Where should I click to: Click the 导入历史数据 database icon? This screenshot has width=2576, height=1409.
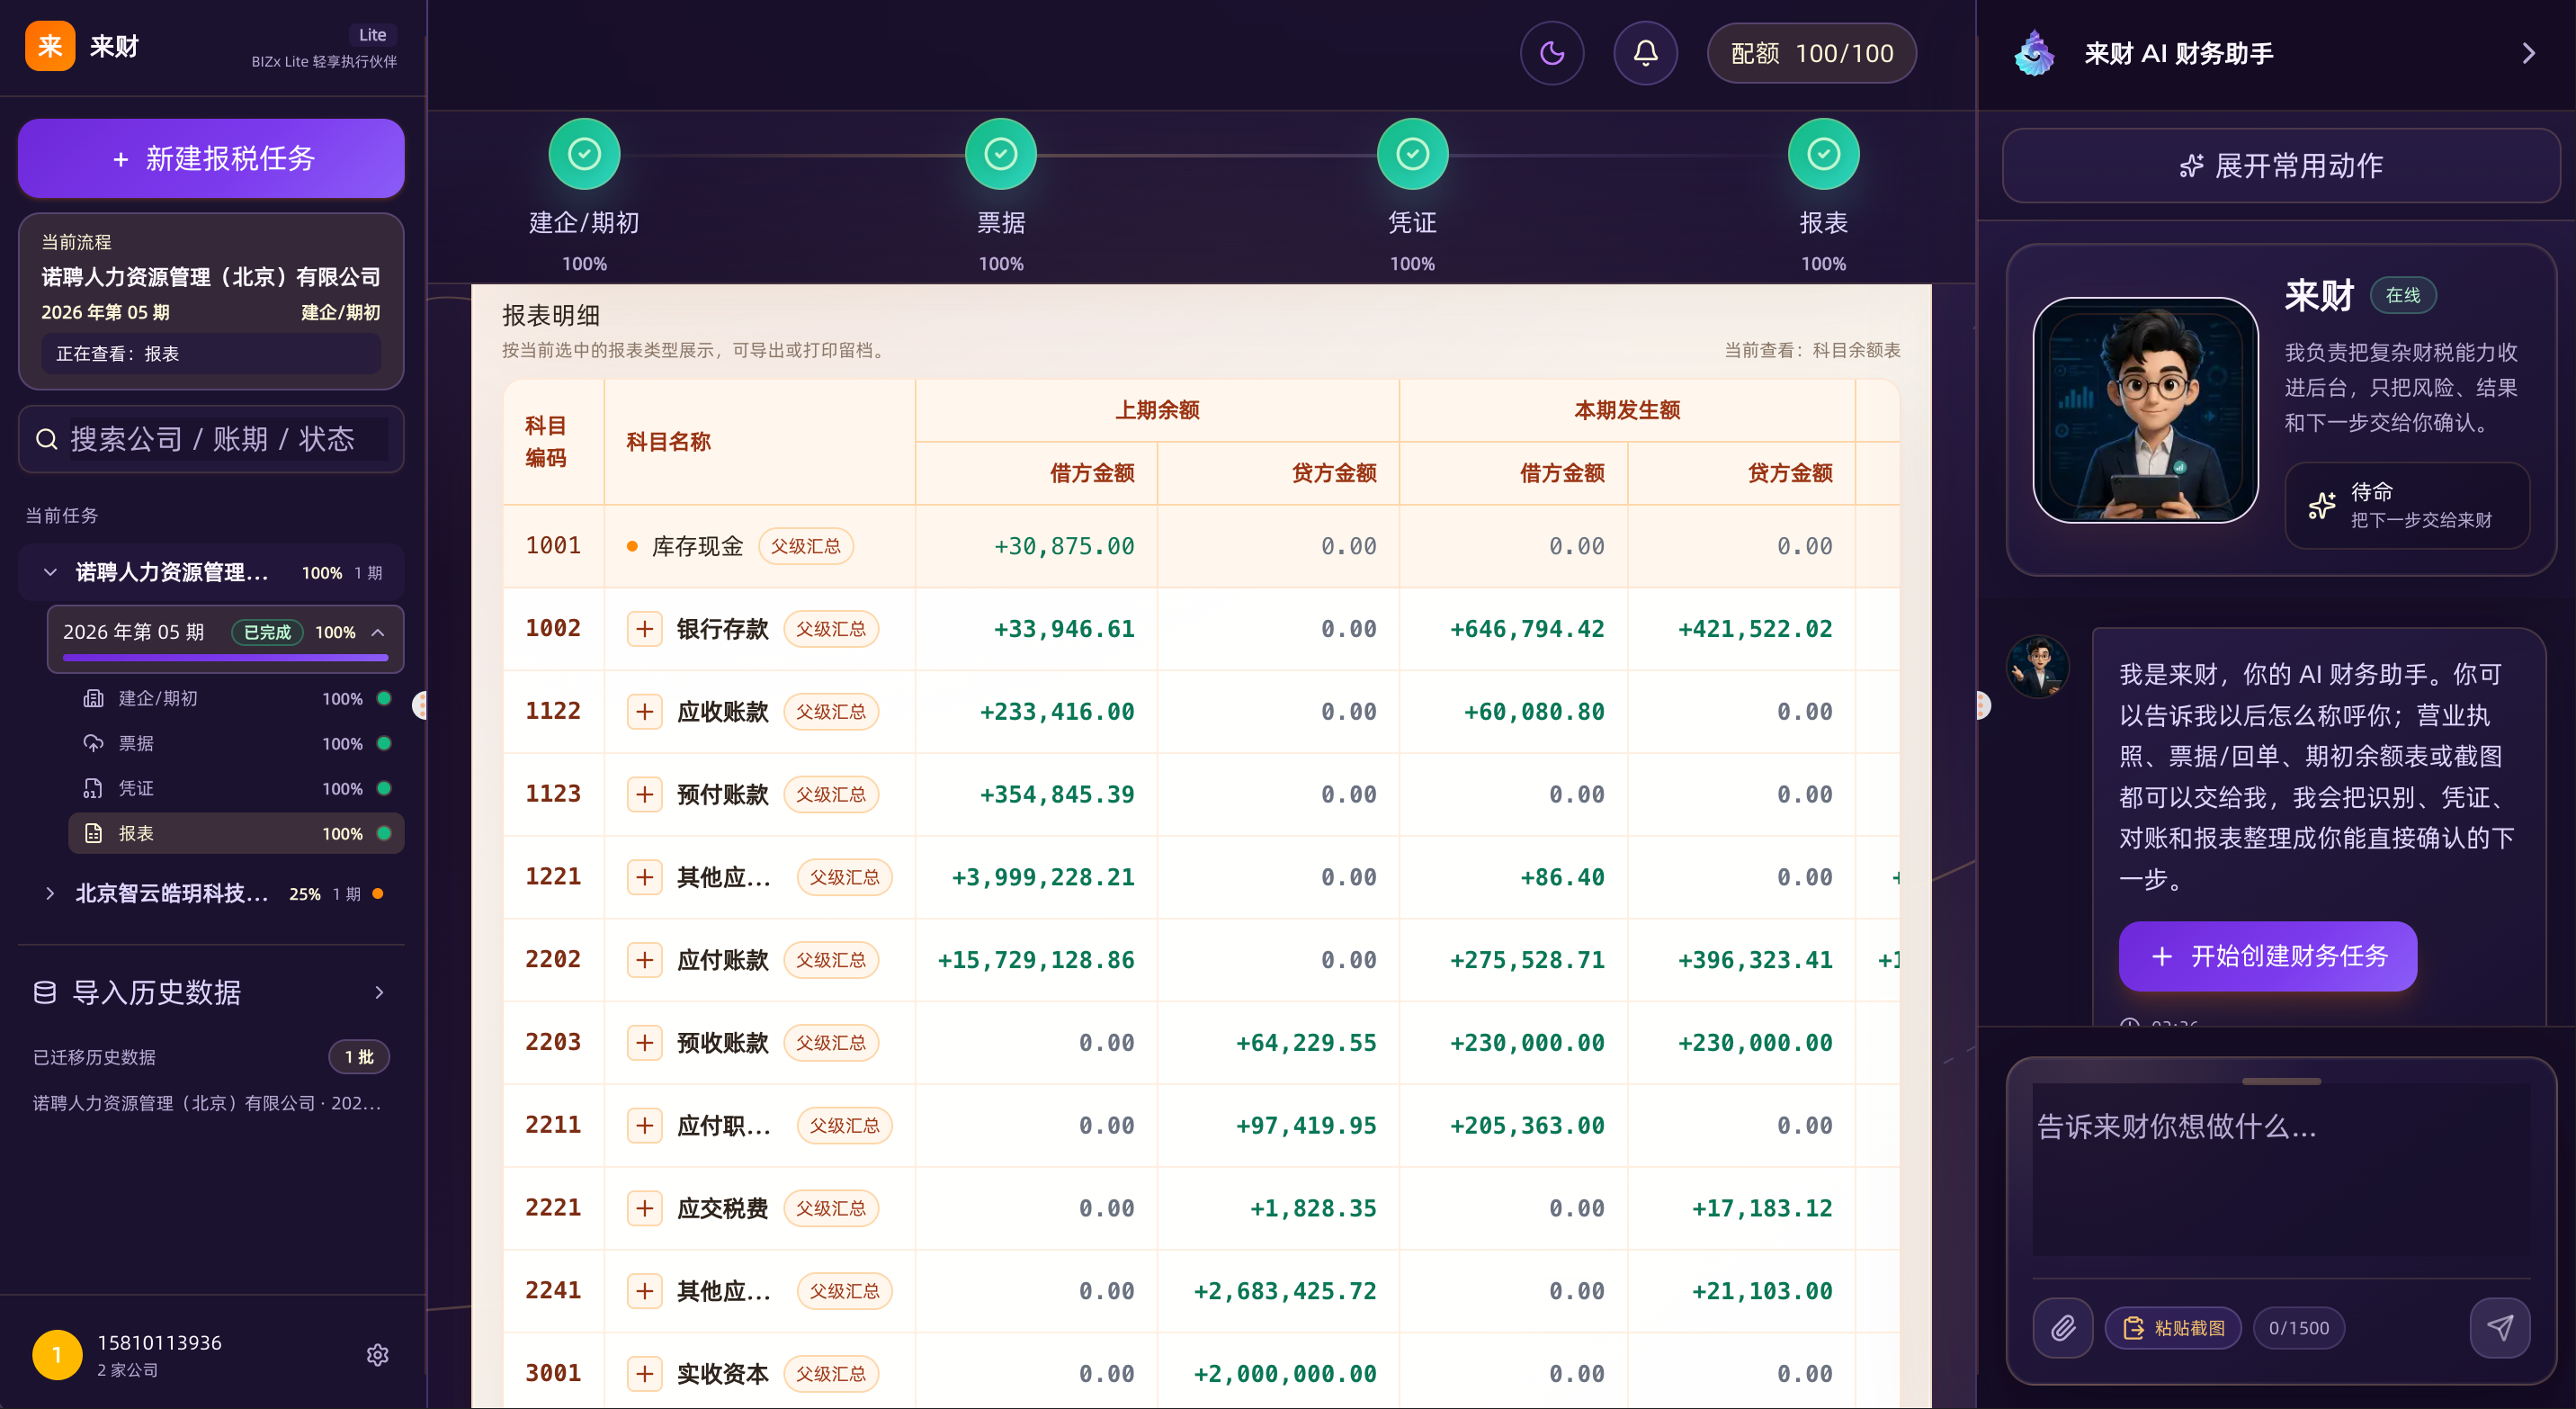(45, 992)
